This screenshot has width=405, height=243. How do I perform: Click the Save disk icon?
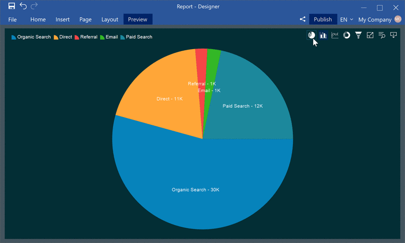[12, 6]
